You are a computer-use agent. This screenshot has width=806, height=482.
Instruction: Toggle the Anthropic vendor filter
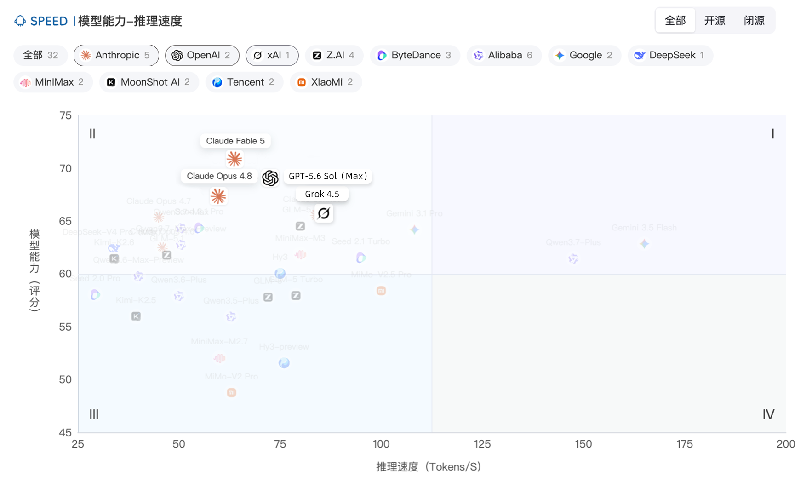116,55
